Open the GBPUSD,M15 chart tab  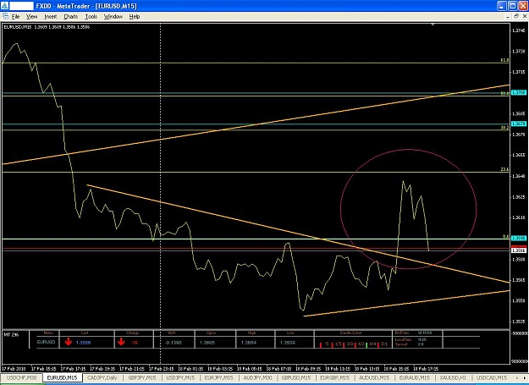coord(296,377)
